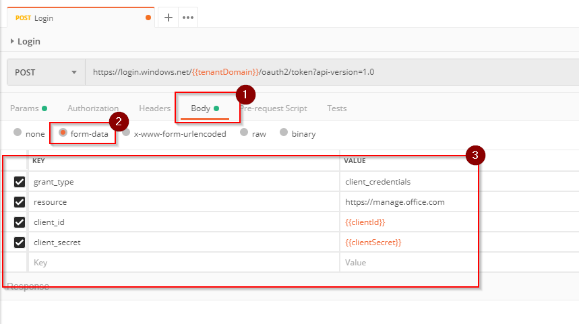Uncheck the client_id row checkbox
This screenshot has height=324, width=579.
pyautogui.click(x=20, y=222)
